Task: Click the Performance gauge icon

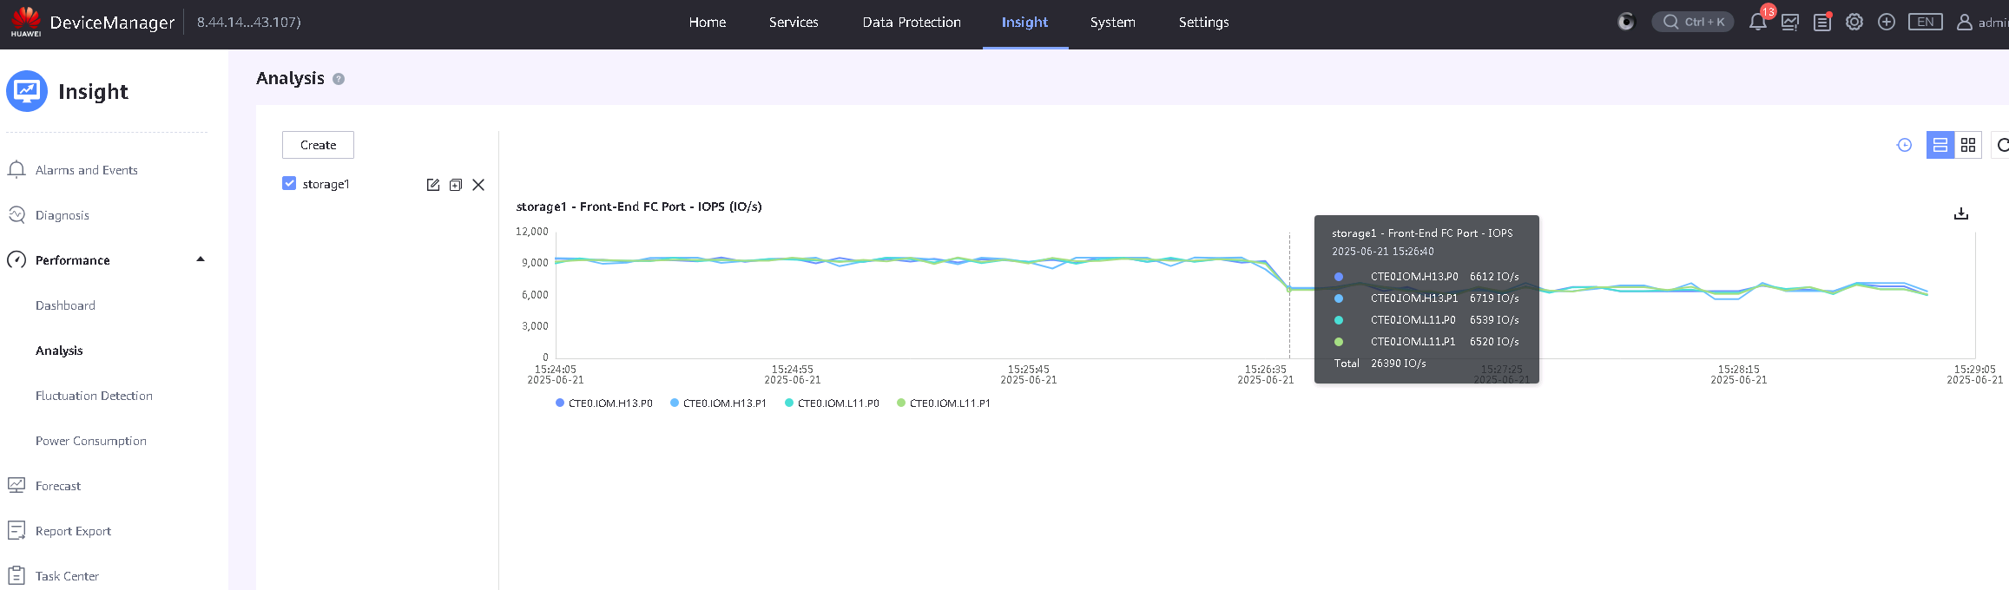Action: (16, 259)
